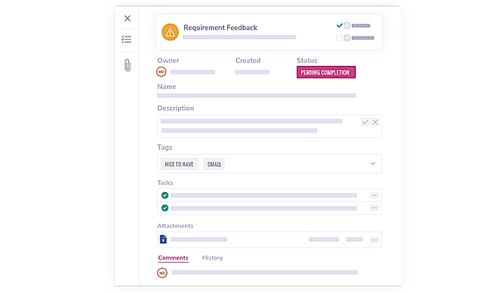Toggle the second task's green checkmark
This screenshot has width=487, height=292.
(x=165, y=208)
